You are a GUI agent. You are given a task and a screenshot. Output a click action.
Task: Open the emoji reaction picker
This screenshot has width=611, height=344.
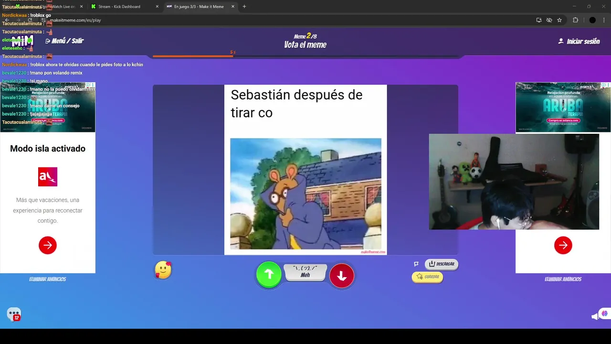(163, 270)
